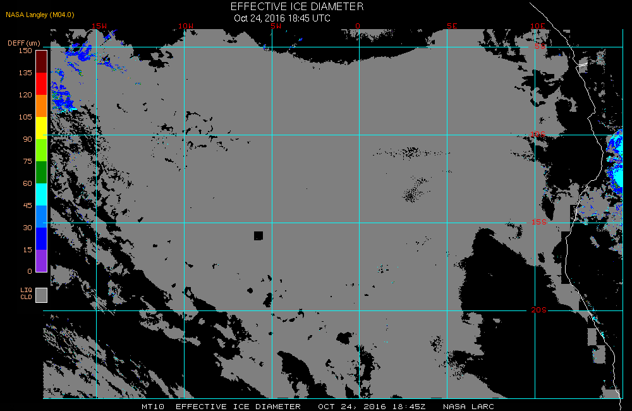
Task: Select the dark green 60–75 legend swatch
Action: (42, 172)
